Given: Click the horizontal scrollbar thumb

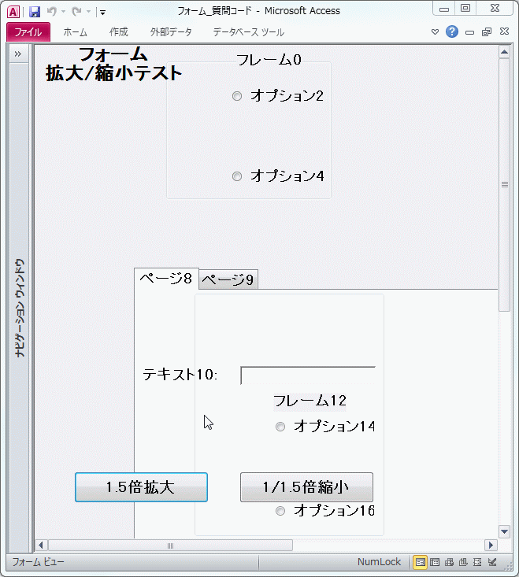Looking at the screenshot, I should click(x=170, y=546).
